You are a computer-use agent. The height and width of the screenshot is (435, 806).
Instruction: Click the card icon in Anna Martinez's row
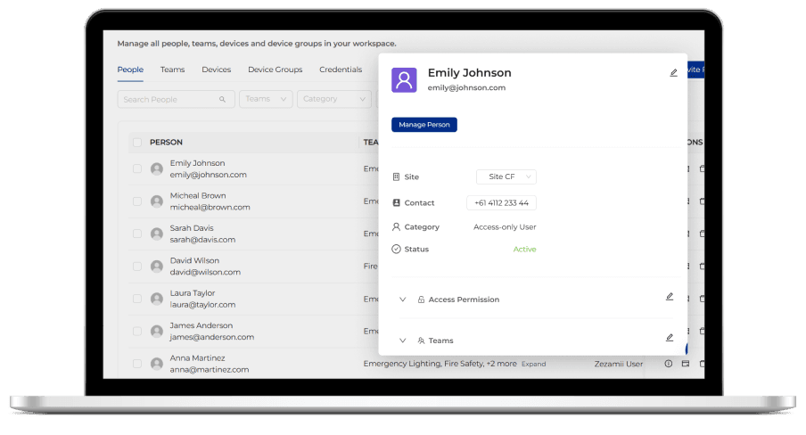(686, 364)
